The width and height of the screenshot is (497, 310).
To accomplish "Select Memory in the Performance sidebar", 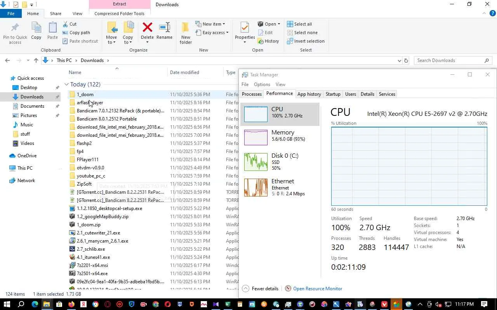I will click(280, 138).
